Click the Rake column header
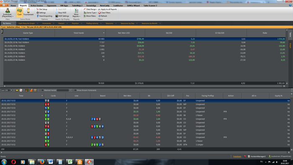 point(266,33)
